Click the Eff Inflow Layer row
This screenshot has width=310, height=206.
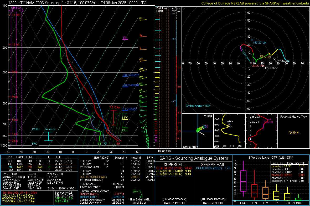tap(117, 167)
